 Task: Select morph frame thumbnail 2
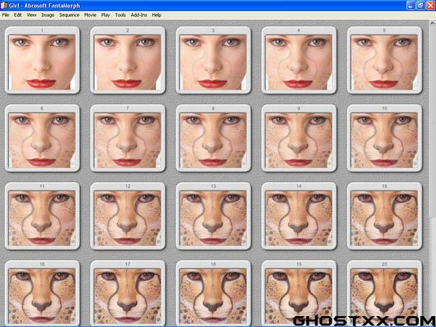pos(128,61)
